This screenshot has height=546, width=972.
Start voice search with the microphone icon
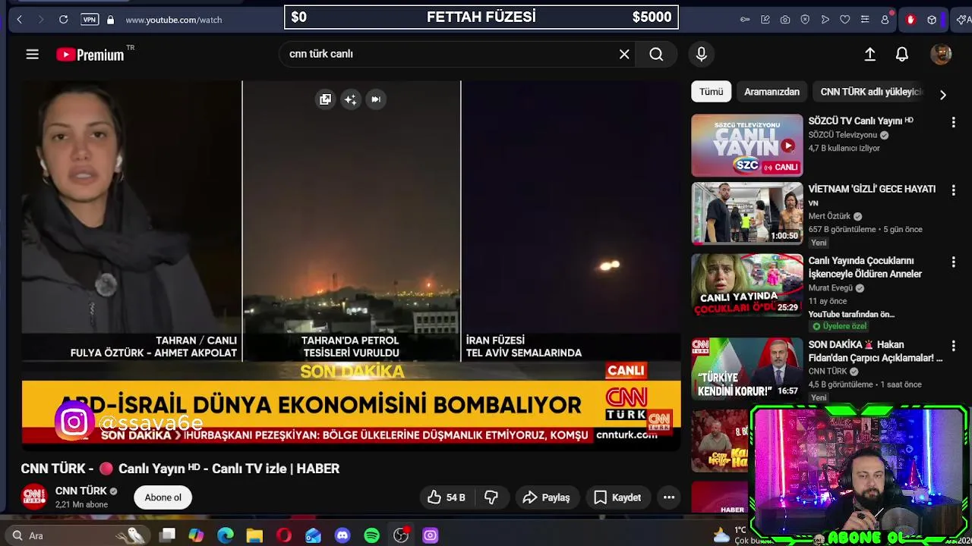pyautogui.click(x=701, y=54)
